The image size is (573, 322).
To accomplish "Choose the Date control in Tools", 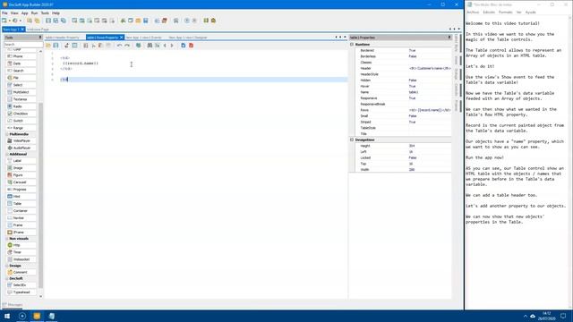I will [x=21, y=64].
